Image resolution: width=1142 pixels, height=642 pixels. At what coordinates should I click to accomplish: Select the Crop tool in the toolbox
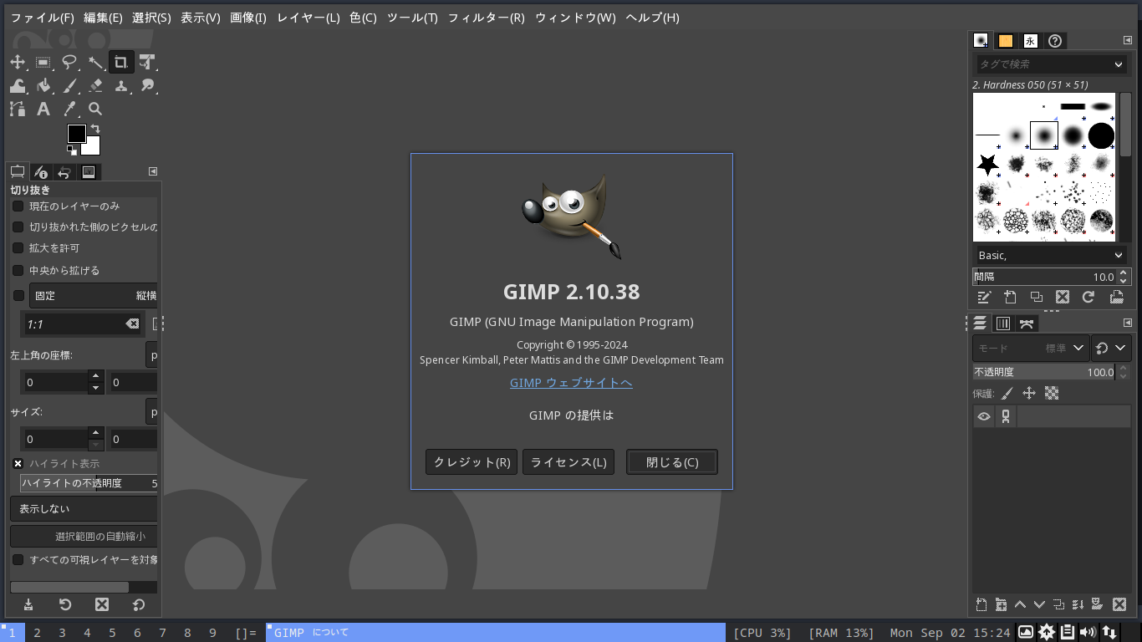pyautogui.click(x=121, y=62)
